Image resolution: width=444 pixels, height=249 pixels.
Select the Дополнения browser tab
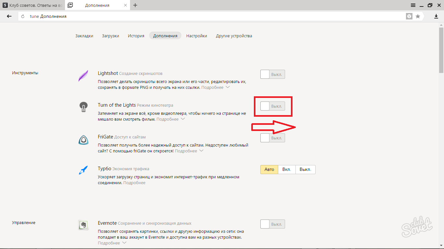(x=97, y=5)
